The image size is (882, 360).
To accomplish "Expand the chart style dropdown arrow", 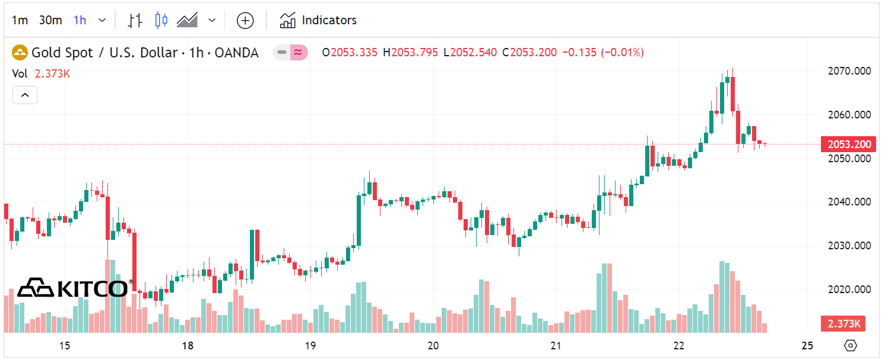I will 212,21.
